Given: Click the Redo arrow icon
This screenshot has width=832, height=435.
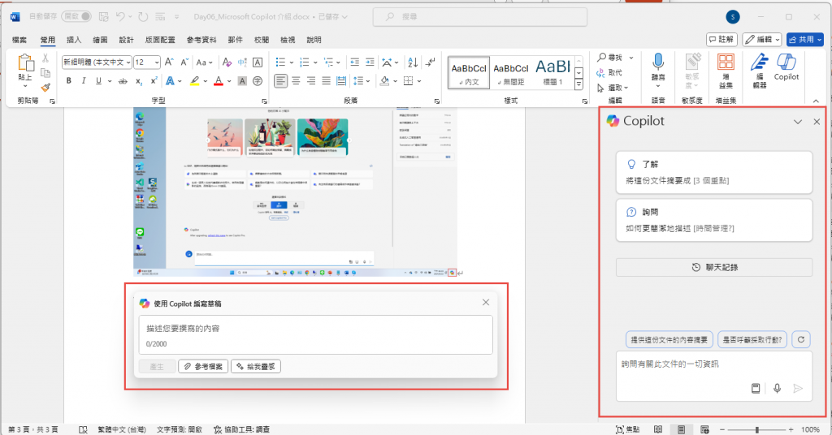Looking at the screenshot, I should pos(143,17).
